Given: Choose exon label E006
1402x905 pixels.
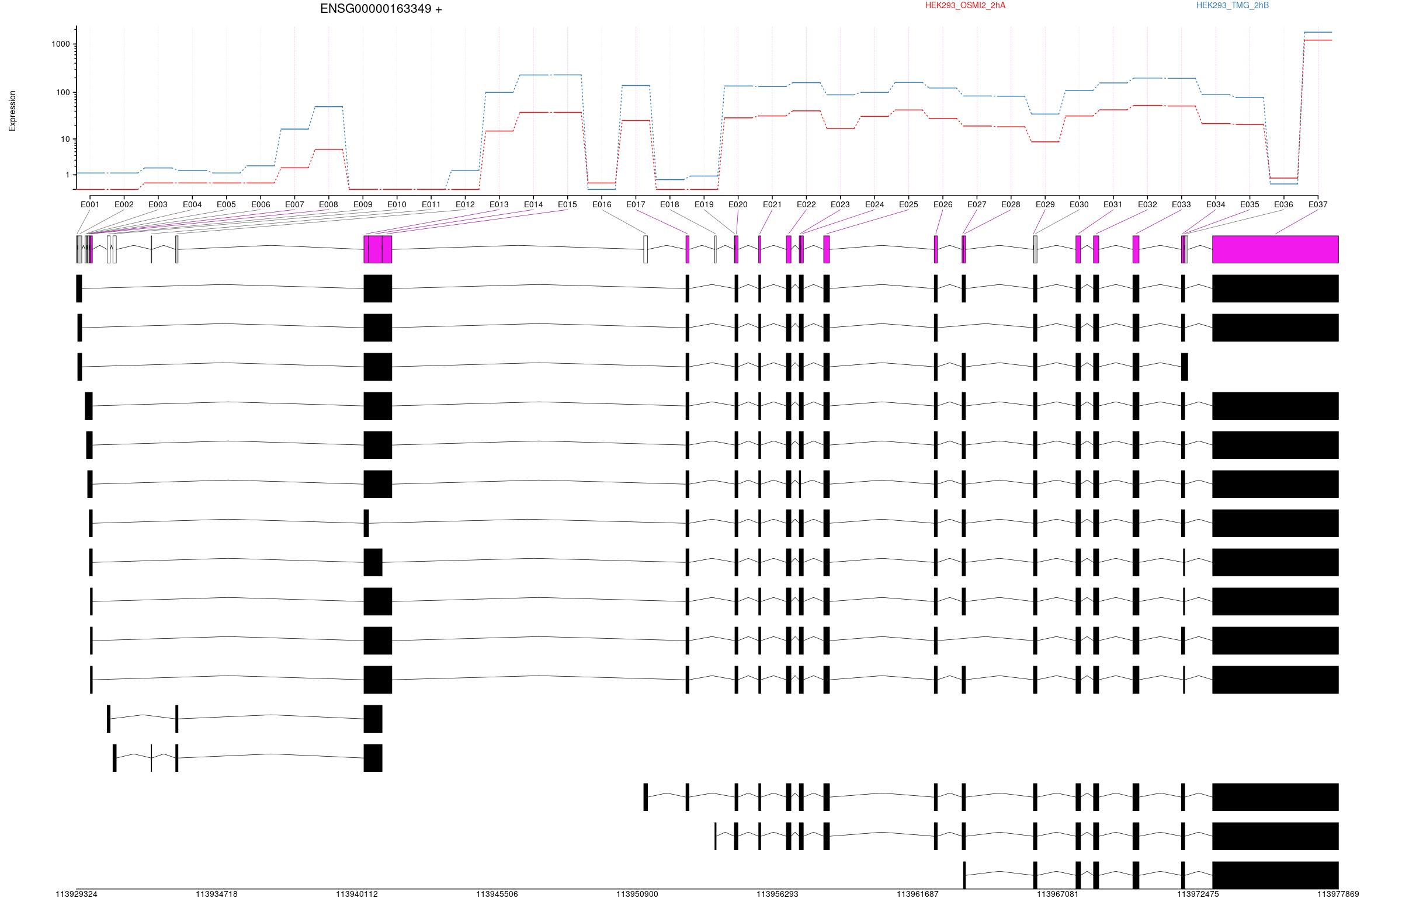Looking at the screenshot, I should coord(261,204).
